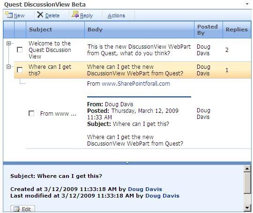Open Doug Davis link after 'Created at'
The width and height of the screenshot is (253, 213).
(145, 189)
